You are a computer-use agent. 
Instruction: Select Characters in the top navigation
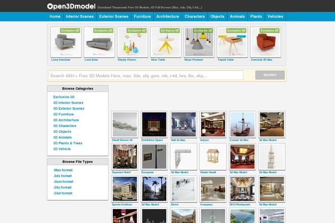(195, 16)
